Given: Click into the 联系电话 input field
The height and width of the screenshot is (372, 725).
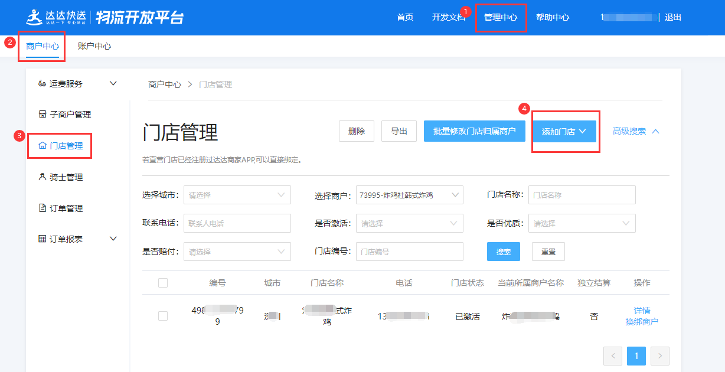Looking at the screenshot, I should (x=237, y=223).
